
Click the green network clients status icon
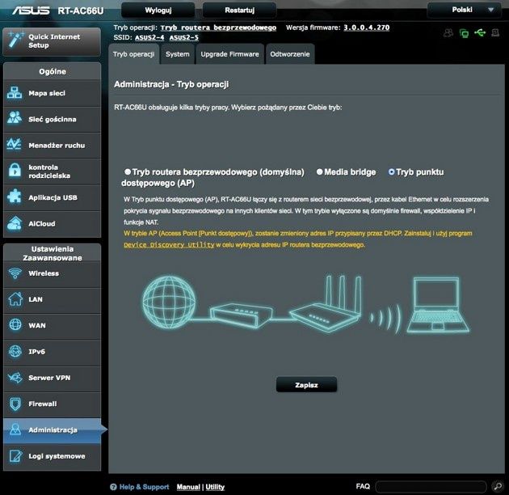pyautogui.click(x=465, y=33)
